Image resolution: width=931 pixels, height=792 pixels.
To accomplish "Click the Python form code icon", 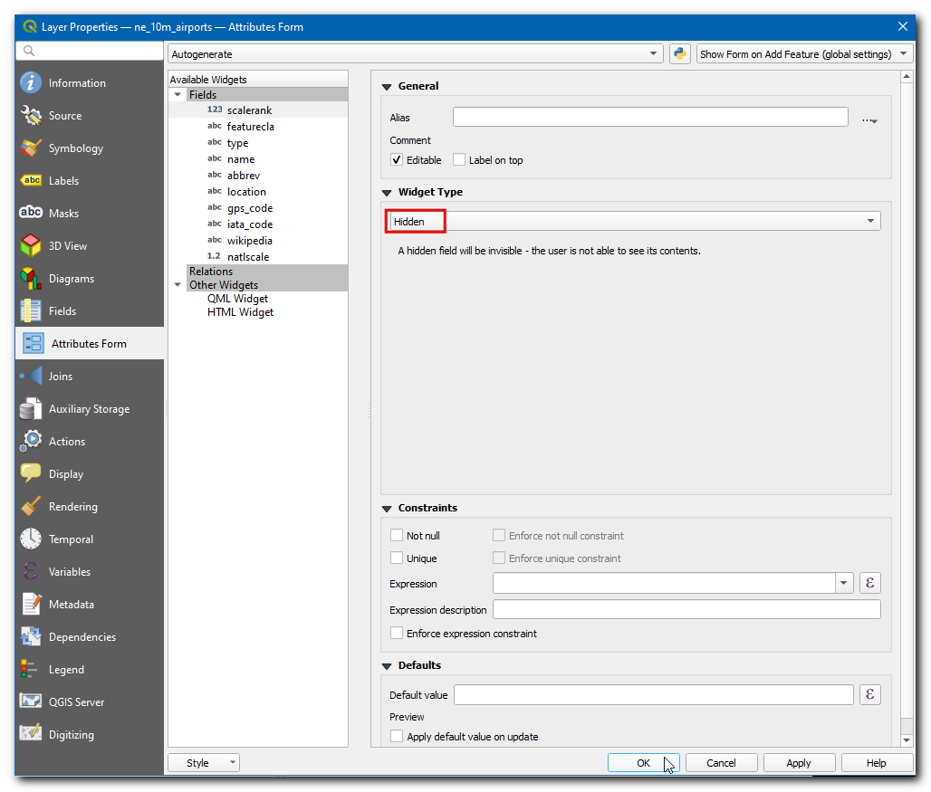I will 679,54.
